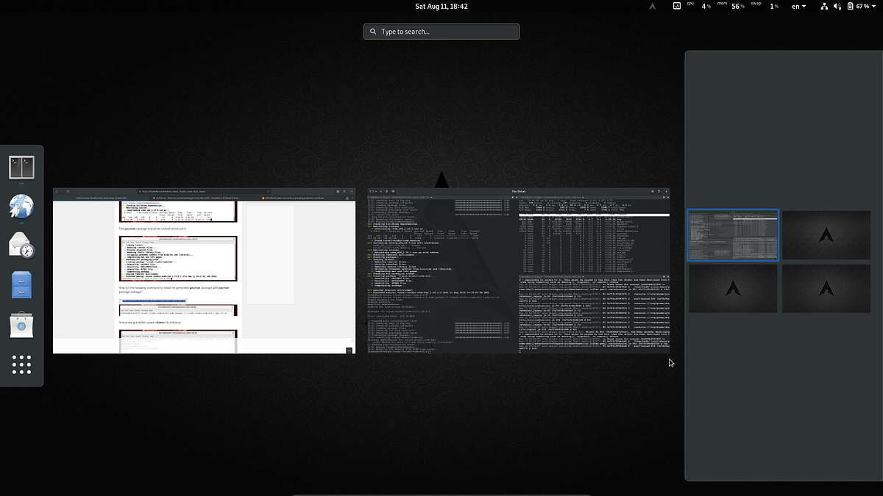Open the web browser from the dock
The image size is (883, 496).
tap(21, 206)
